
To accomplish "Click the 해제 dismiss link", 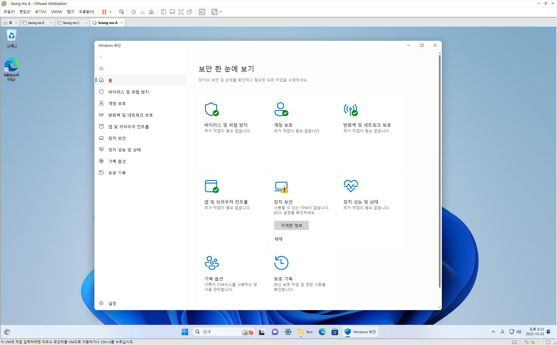I will click(x=278, y=239).
